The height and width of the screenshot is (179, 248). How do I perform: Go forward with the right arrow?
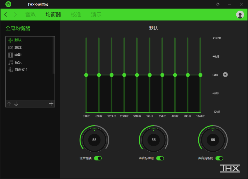tap(15, 14)
